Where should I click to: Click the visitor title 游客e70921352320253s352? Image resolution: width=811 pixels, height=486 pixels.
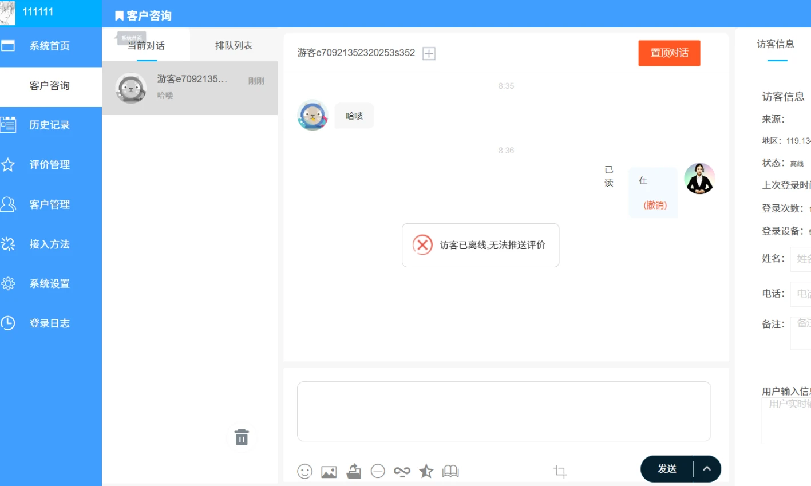(x=356, y=53)
